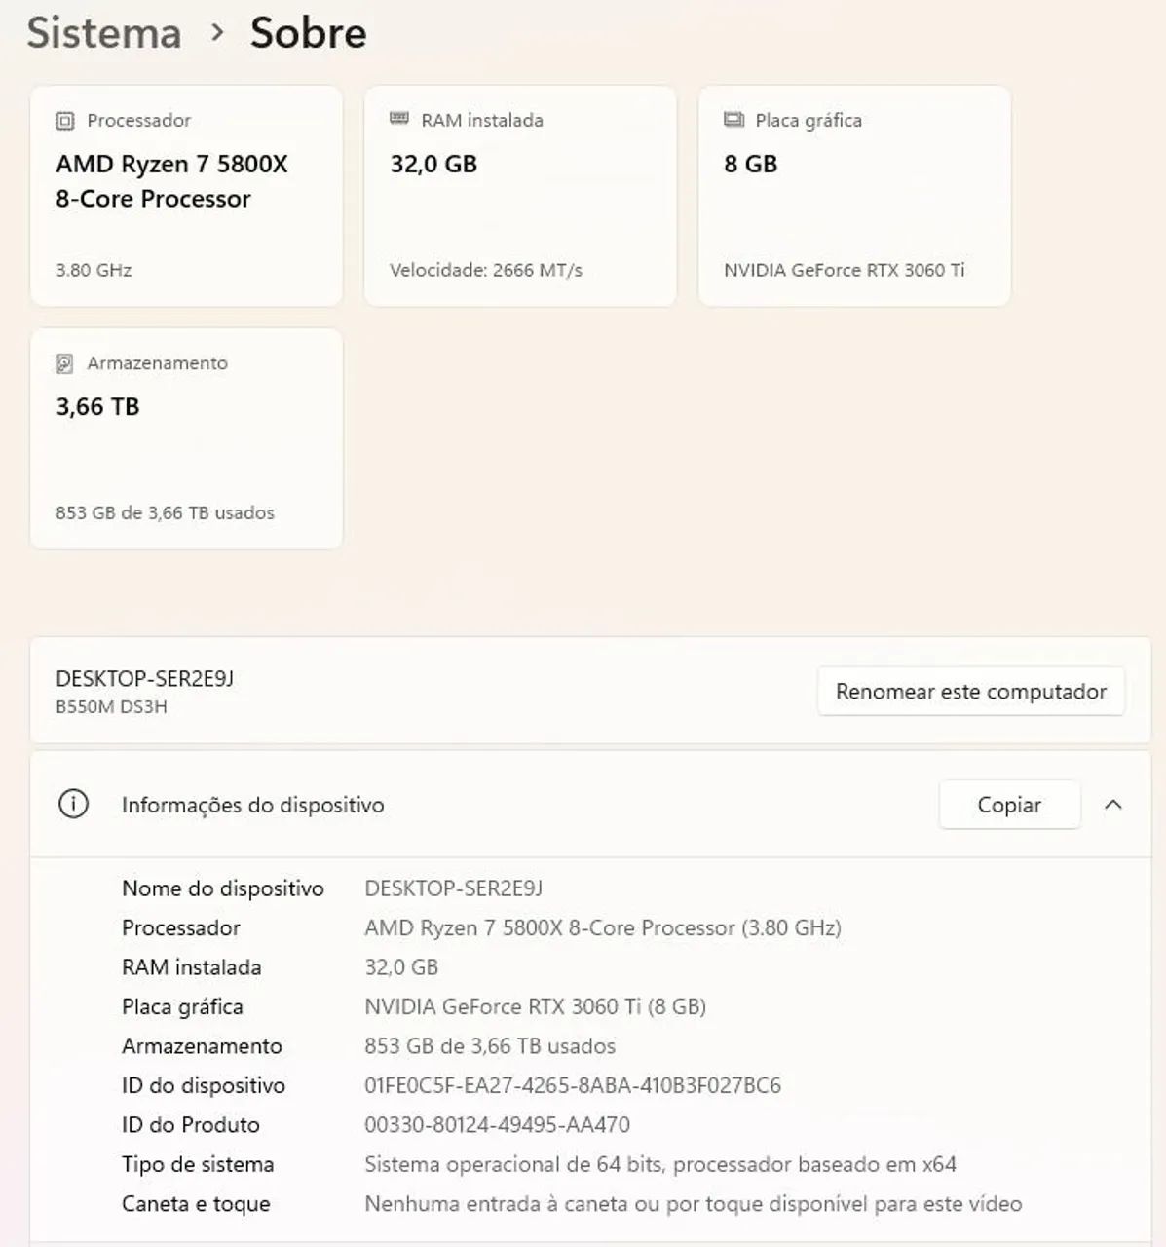
Task: Open the Armazenamento 3,66 TB card
Action: tap(186, 438)
